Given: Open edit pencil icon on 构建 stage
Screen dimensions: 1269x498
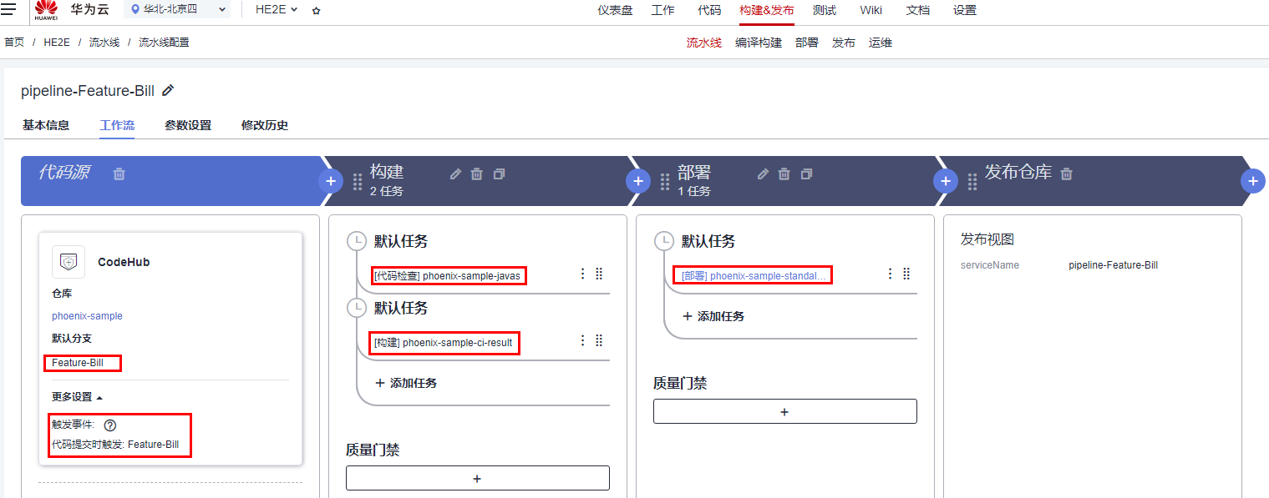Looking at the screenshot, I should [x=454, y=174].
